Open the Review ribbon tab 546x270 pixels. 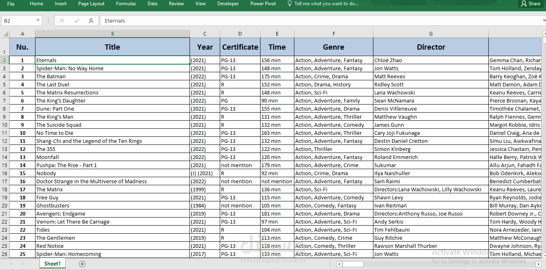pos(176,4)
